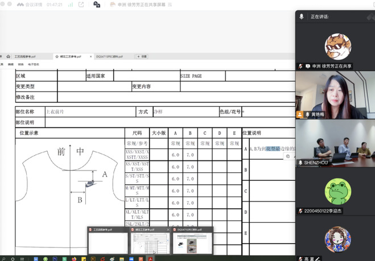
Task: Click the home icon in PDF tab bar
Action: [8, 56]
